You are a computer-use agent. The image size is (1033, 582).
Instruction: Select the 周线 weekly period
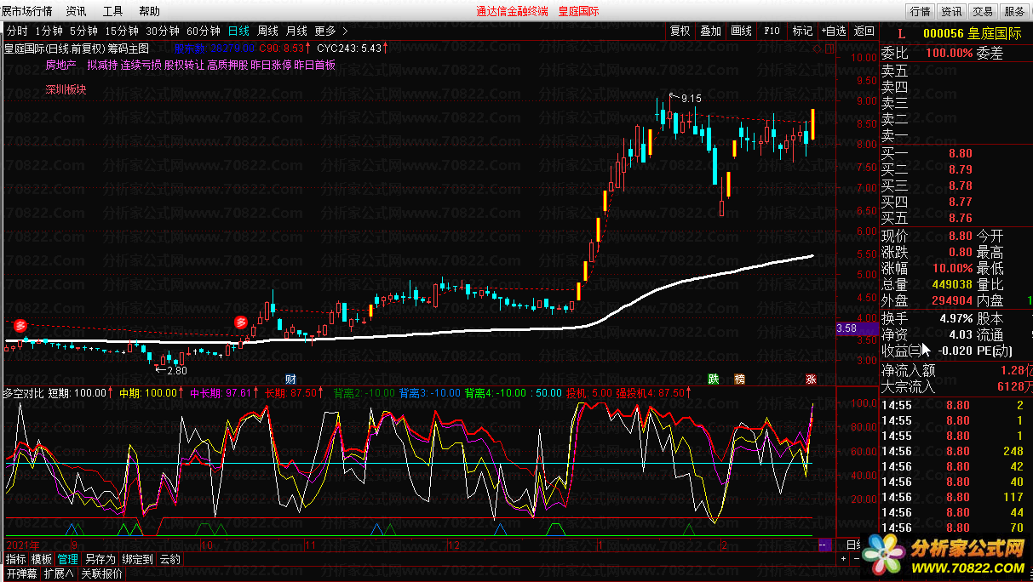pos(267,31)
